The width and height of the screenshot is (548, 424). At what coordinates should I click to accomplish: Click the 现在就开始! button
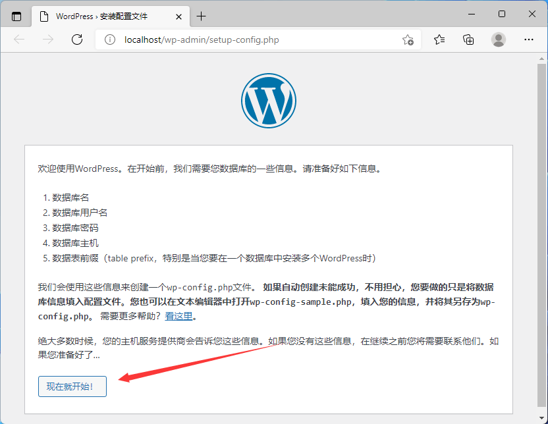coord(72,386)
